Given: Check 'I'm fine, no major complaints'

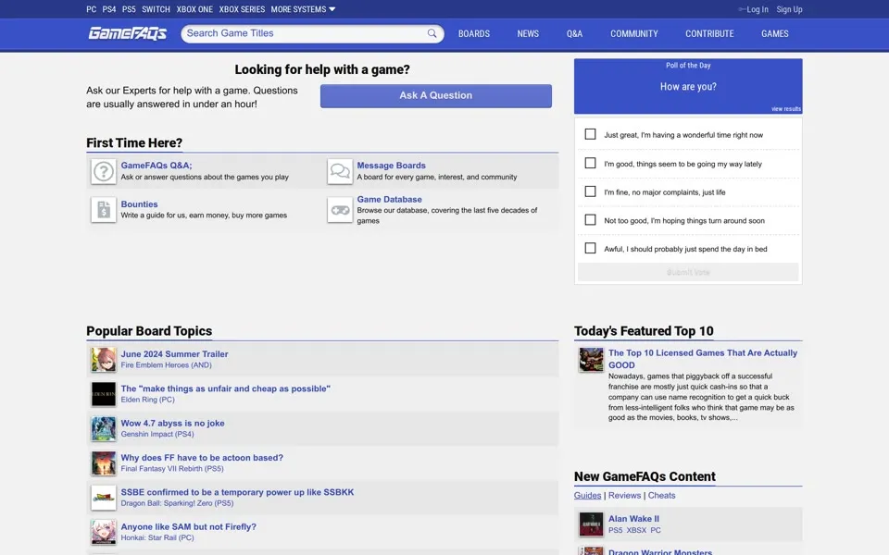Looking at the screenshot, I should (590, 191).
